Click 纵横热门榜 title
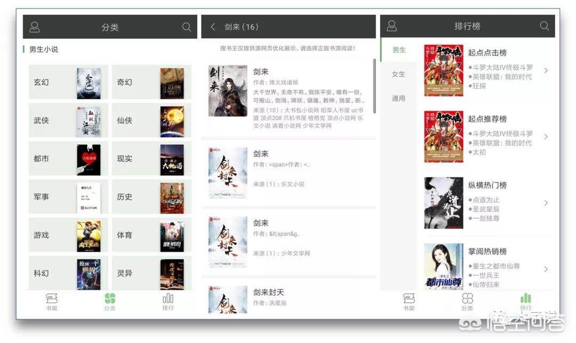 click(x=487, y=185)
